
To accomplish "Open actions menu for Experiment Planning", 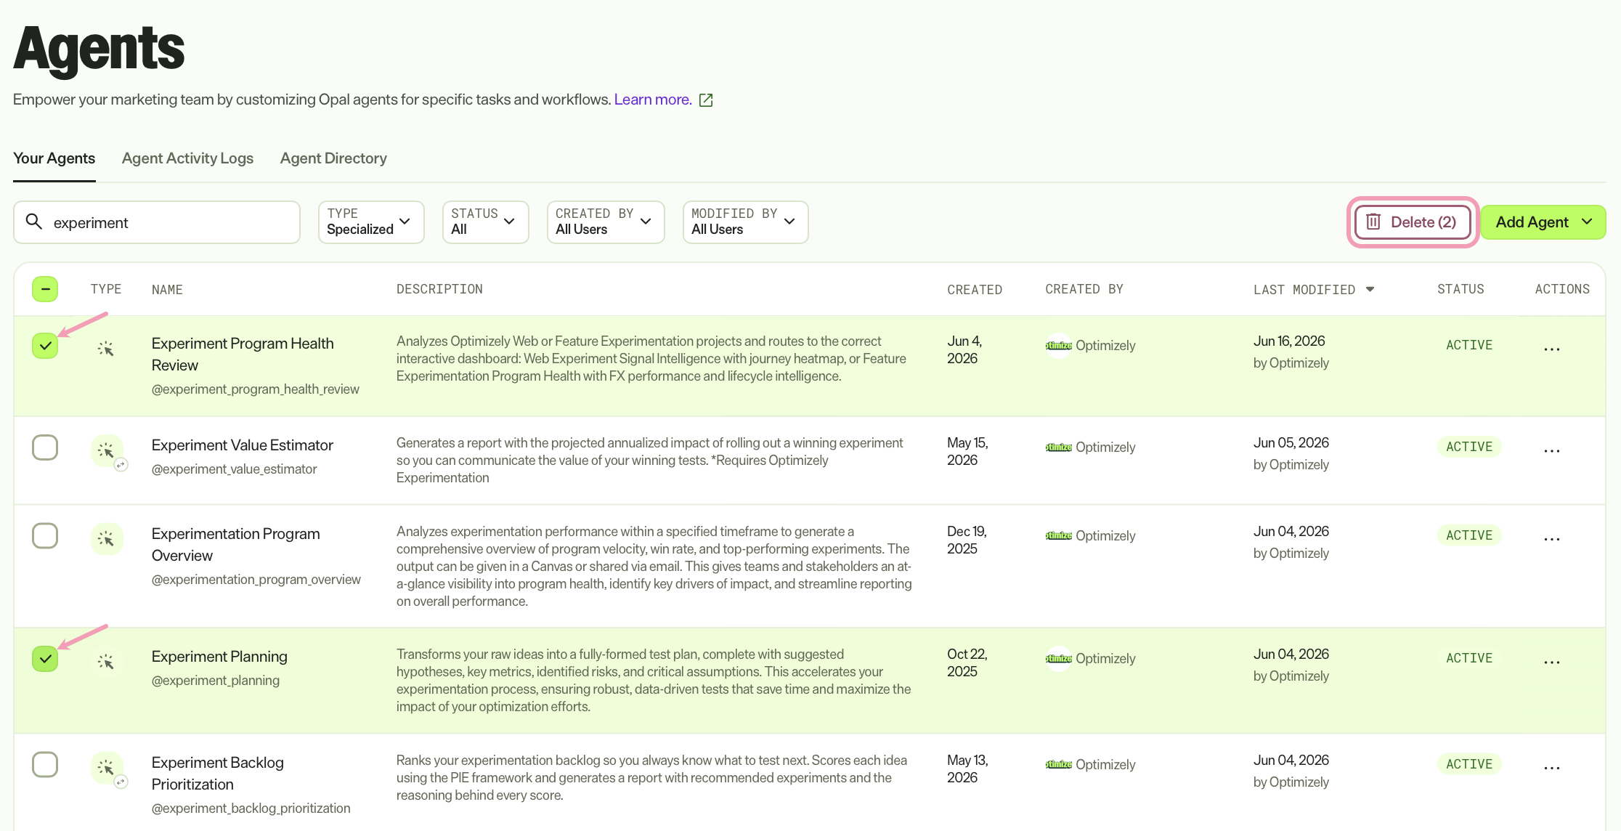I will click(x=1552, y=662).
